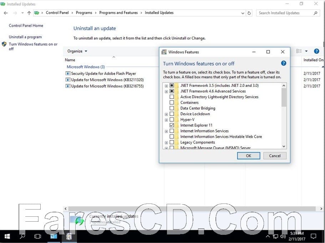
Task: Expand .NET Framework 4.6 Advanced Services node
Action: [166, 91]
